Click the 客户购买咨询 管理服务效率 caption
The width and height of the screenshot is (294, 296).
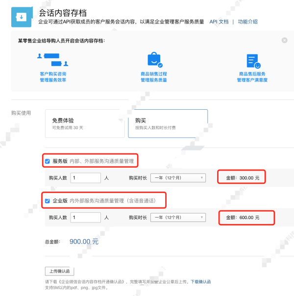coord(52,76)
